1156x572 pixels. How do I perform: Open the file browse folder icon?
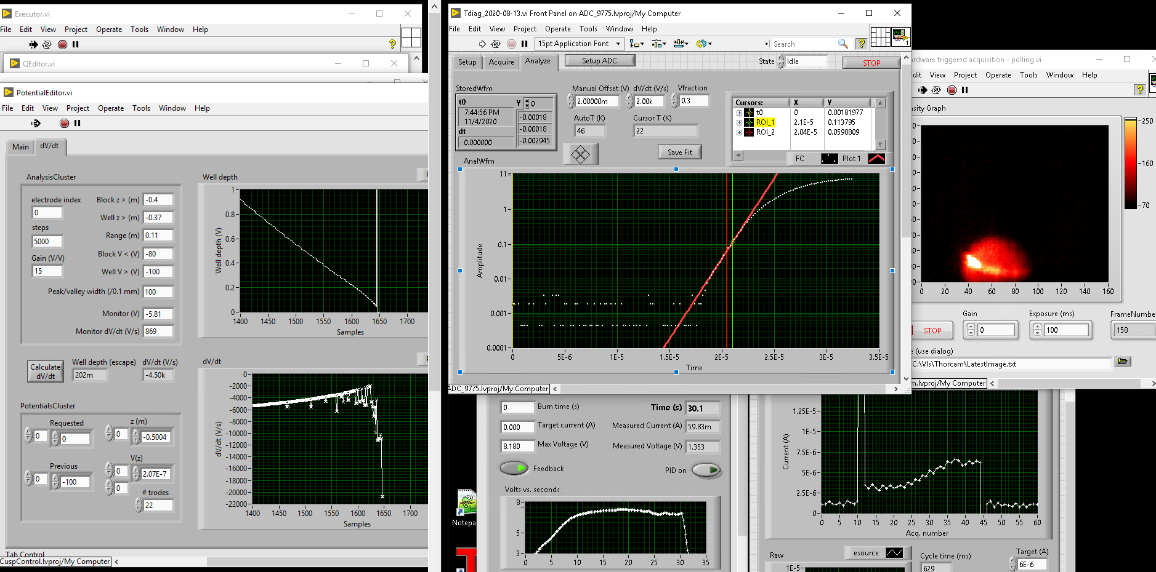1122,362
